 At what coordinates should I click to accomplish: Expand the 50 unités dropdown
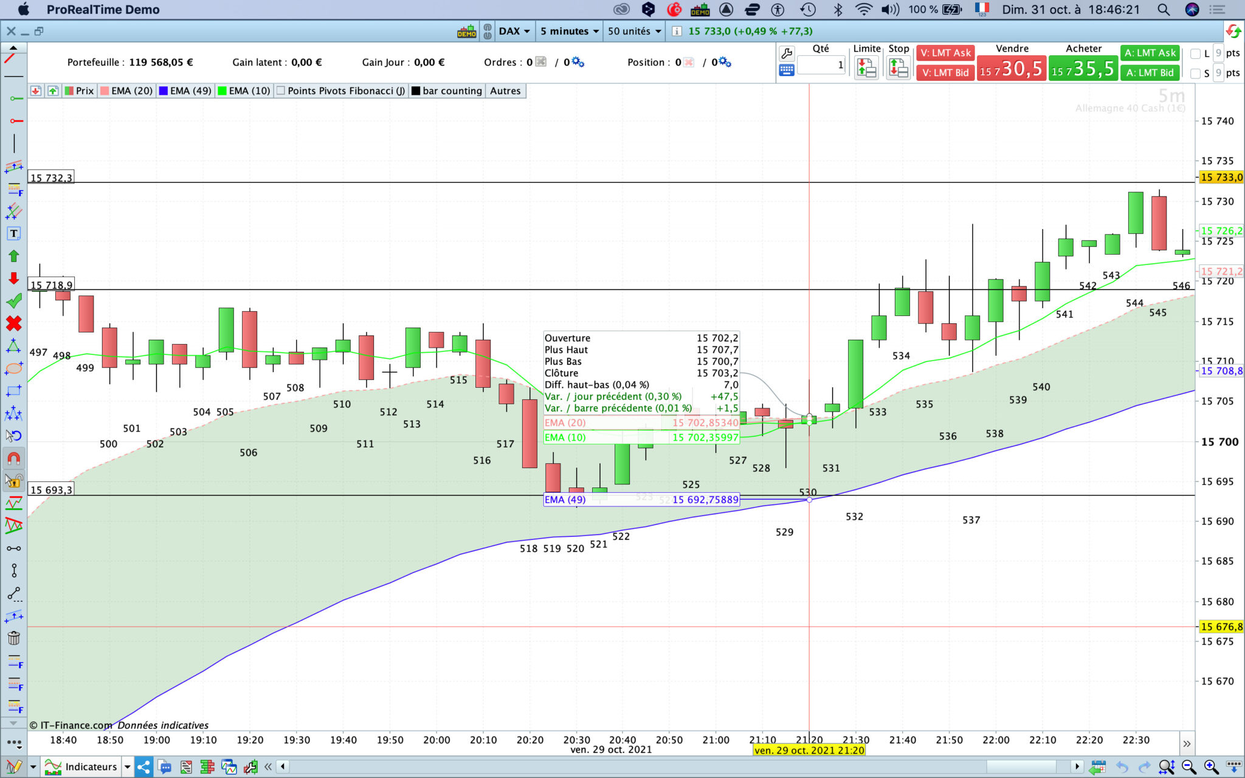634,31
